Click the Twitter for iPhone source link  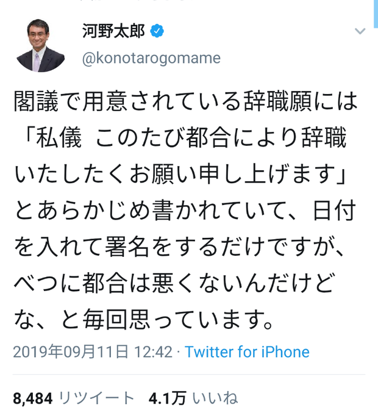(x=247, y=352)
